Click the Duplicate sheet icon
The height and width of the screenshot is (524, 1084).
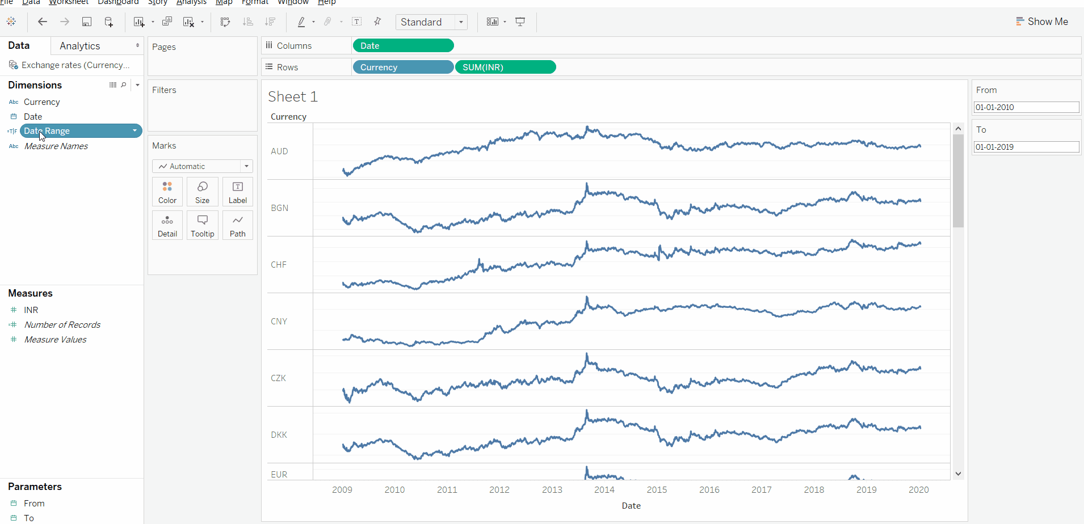pos(167,22)
